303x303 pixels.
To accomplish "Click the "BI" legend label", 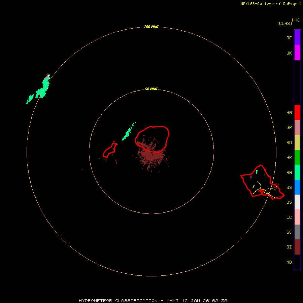I will click(x=289, y=247).
